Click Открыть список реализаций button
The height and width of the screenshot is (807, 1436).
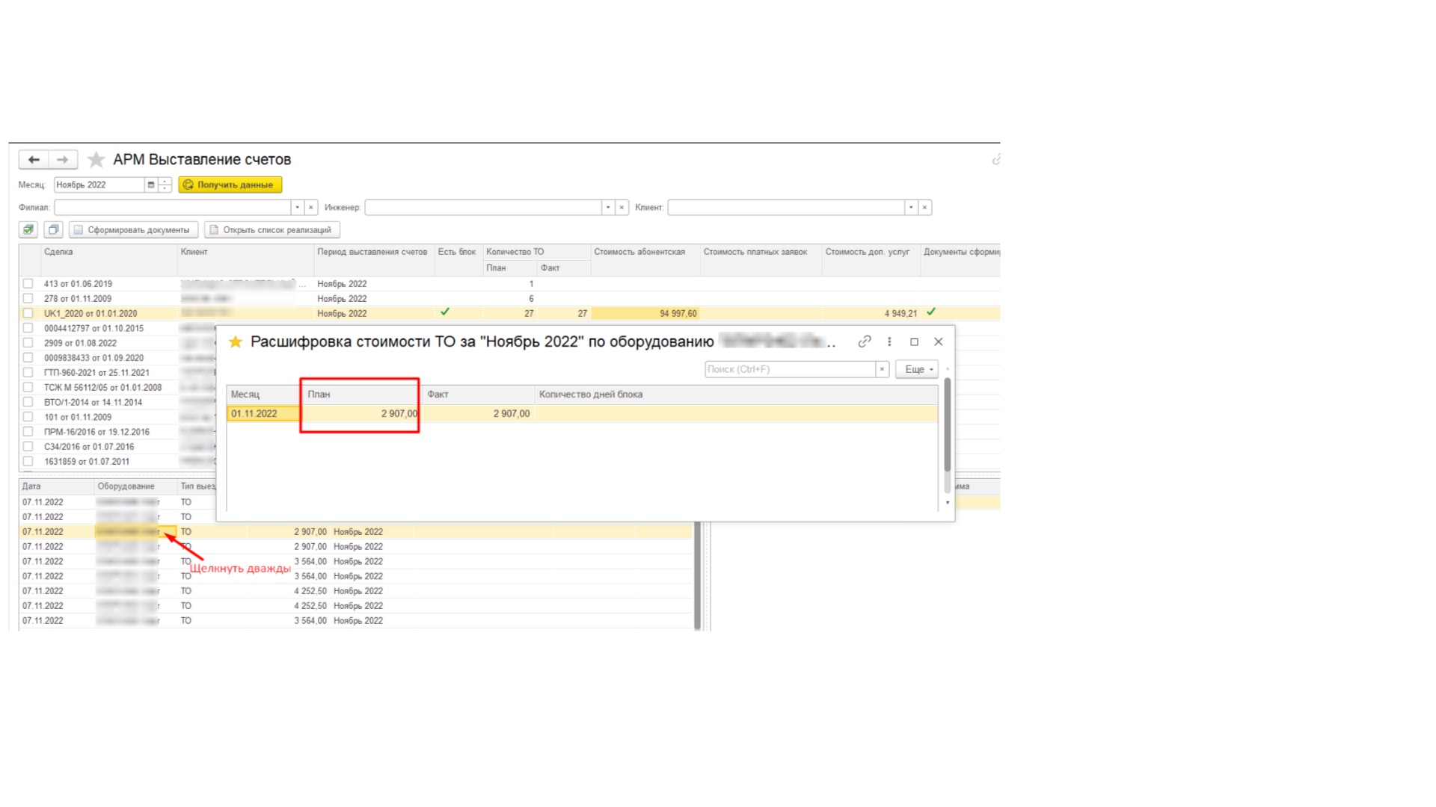point(272,230)
